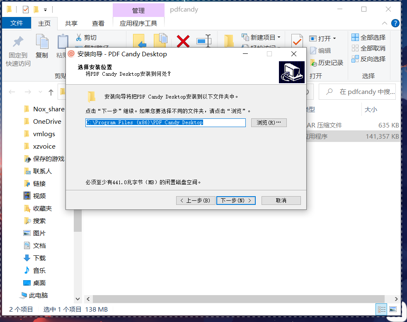This screenshot has width=407, height=322.
Task: Open 文档 in the navigation pane
Action: coord(35,246)
